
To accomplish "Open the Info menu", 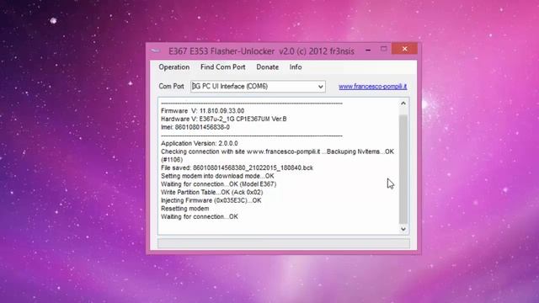I will click(296, 67).
